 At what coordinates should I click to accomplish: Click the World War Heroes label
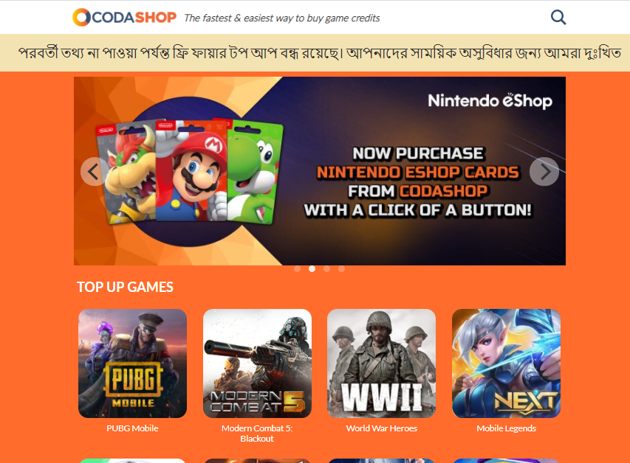(x=382, y=428)
